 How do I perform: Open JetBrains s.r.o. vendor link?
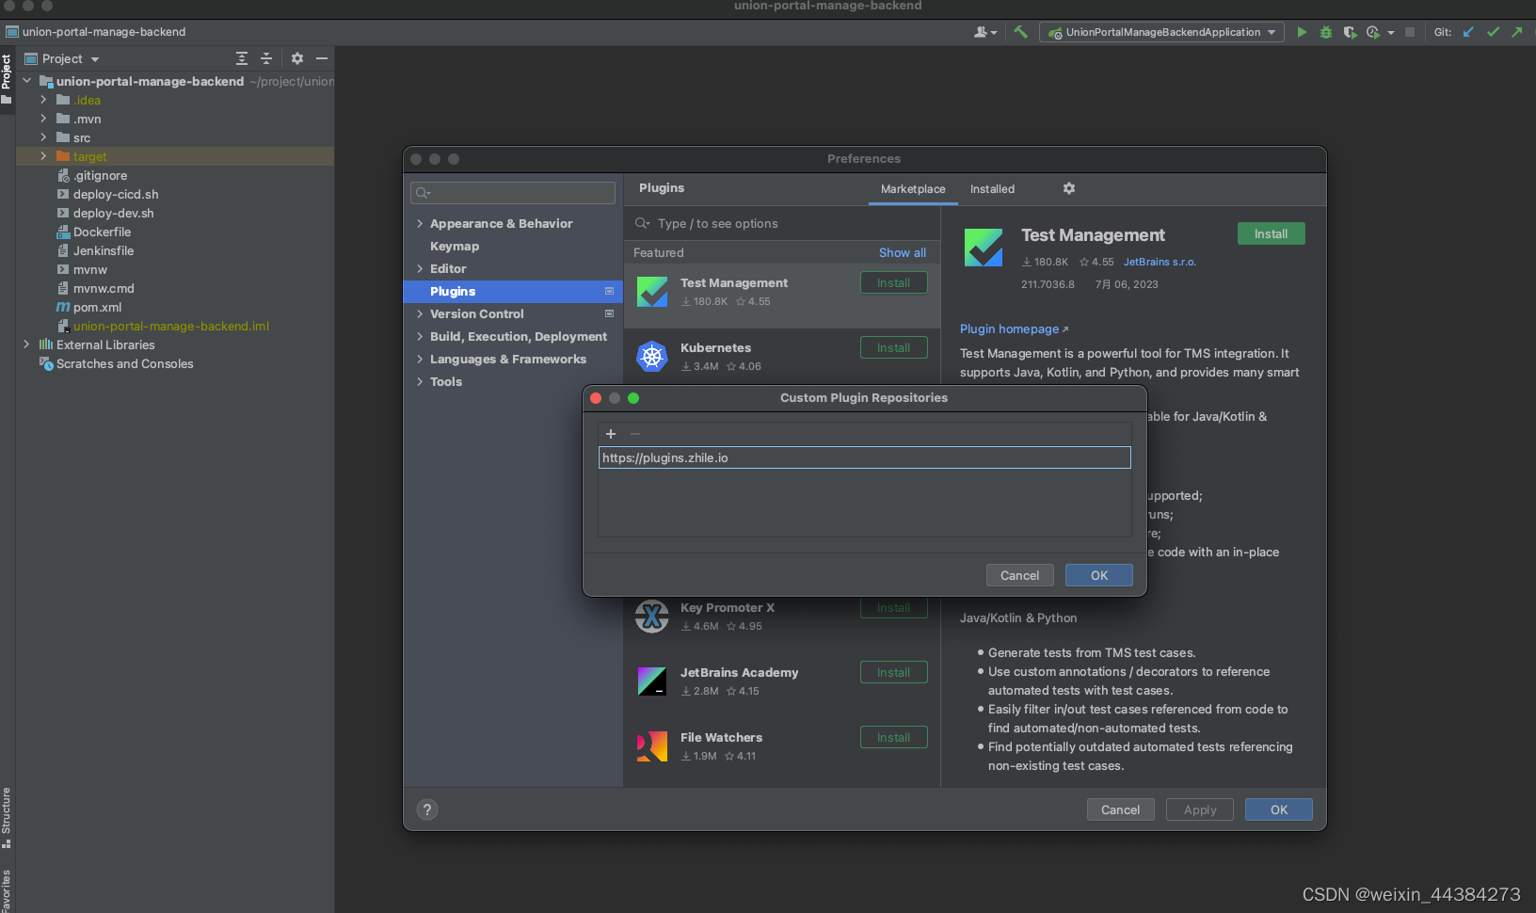tap(1160, 262)
